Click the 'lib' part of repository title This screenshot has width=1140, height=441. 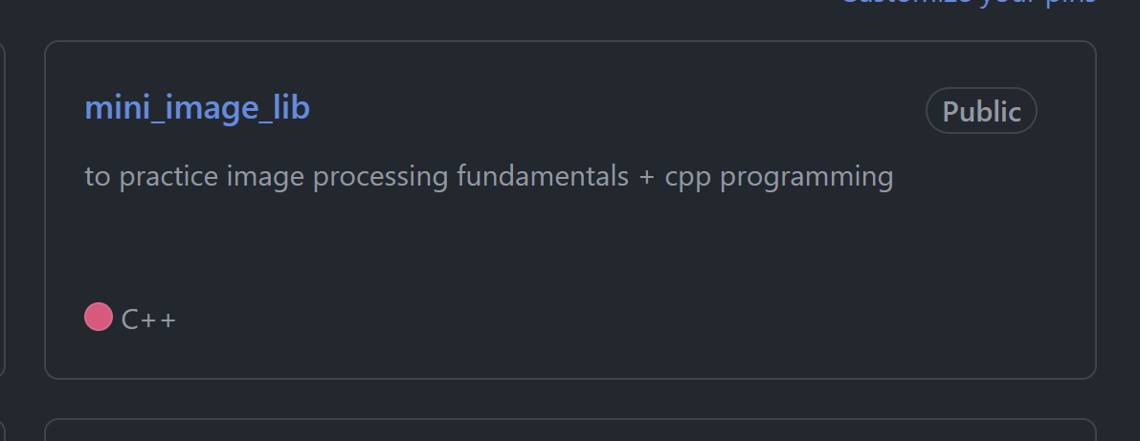[x=292, y=107]
